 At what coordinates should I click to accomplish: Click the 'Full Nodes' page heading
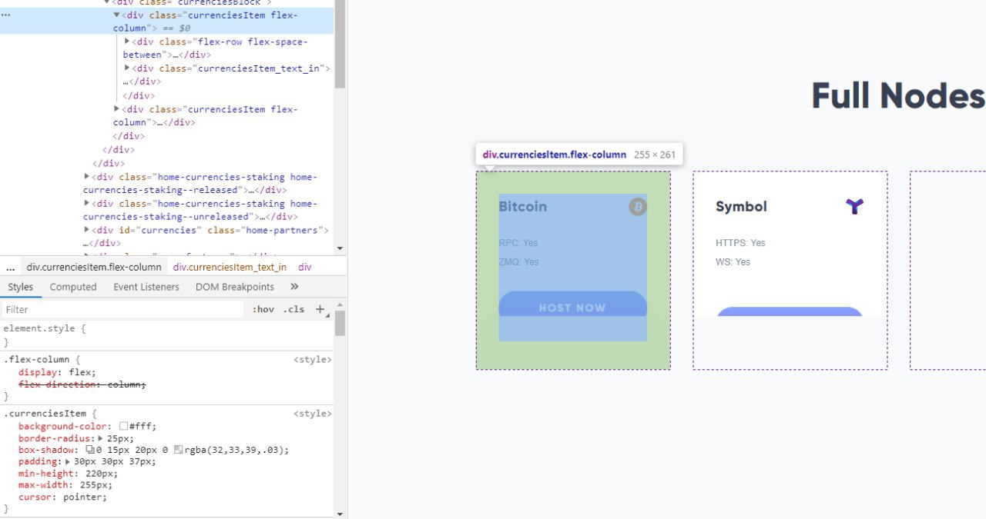pyautogui.click(x=898, y=95)
